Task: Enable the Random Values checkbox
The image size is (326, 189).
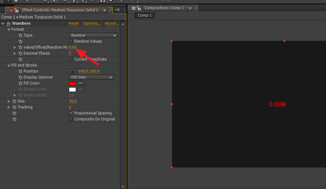Action: point(71,42)
